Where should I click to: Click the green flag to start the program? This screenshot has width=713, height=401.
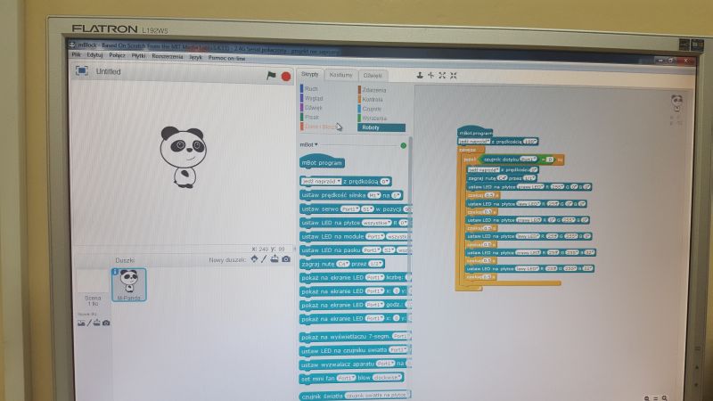click(x=271, y=76)
